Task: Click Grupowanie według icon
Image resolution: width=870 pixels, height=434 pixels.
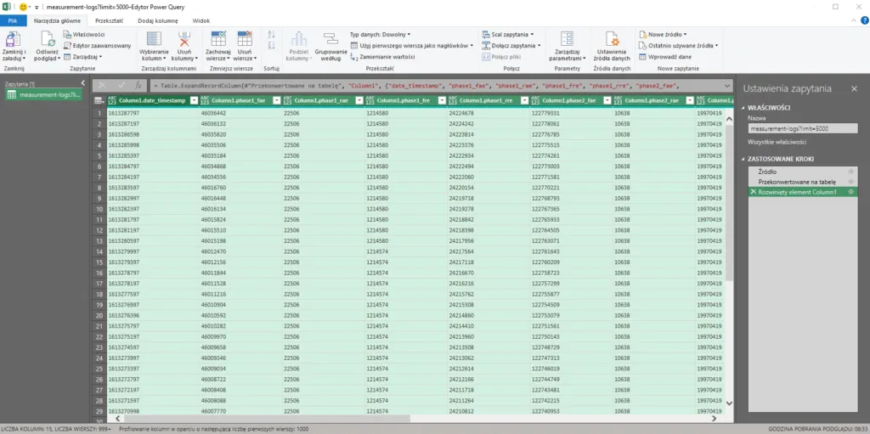Action: coord(330,39)
